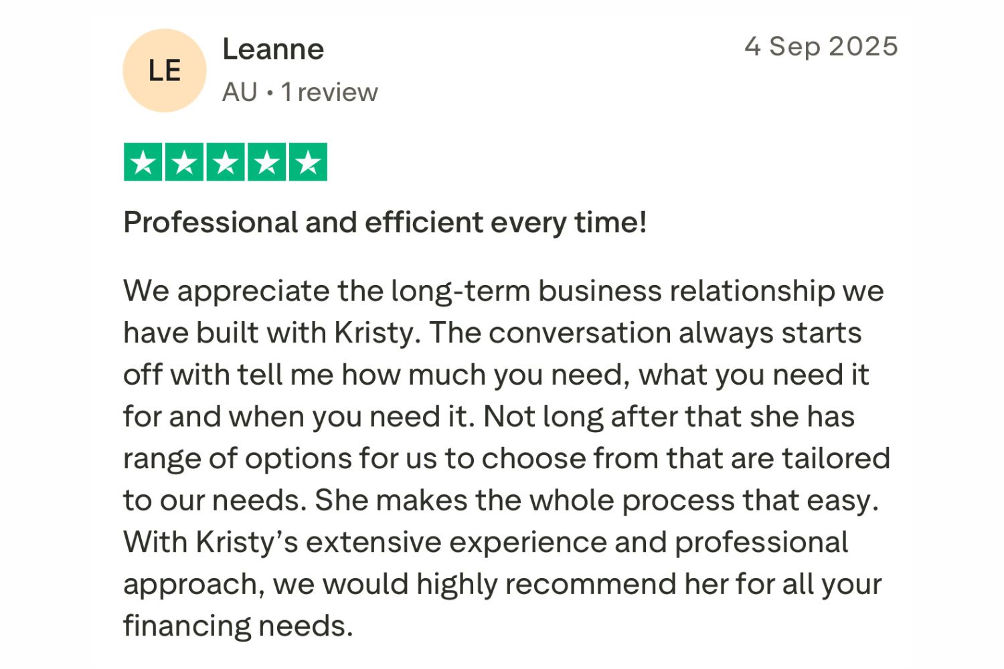Click the LE avatar circle
Image resolution: width=1004 pixels, height=669 pixels.
tap(164, 70)
